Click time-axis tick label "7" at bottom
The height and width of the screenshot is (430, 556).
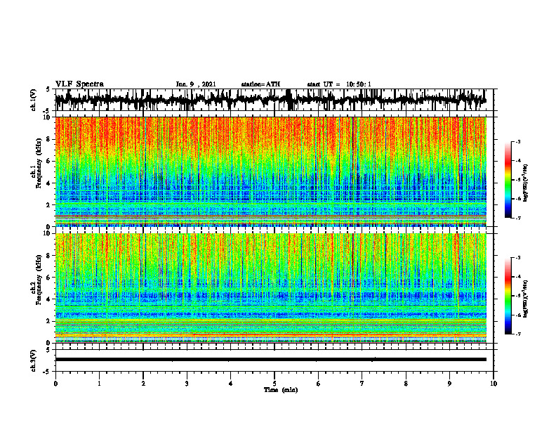click(362, 384)
